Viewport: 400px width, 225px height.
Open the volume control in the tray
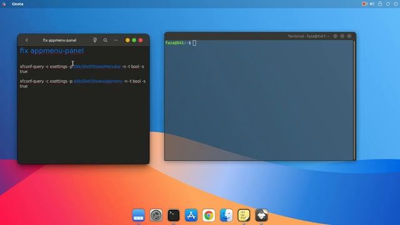[372, 4]
